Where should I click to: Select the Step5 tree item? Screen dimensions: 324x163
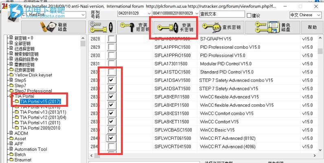[x=20, y=80]
